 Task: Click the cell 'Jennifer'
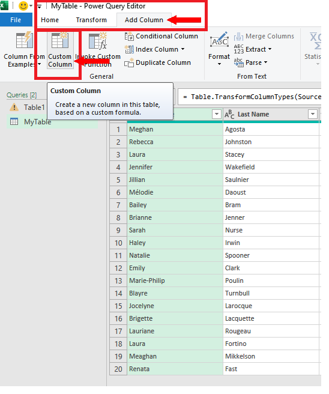(x=175, y=167)
